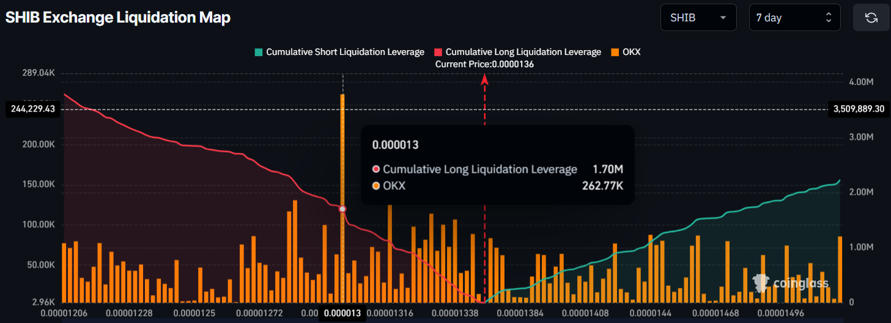Click the red data point on the long liquidation curve
This screenshot has width=891, height=323.
342,209
